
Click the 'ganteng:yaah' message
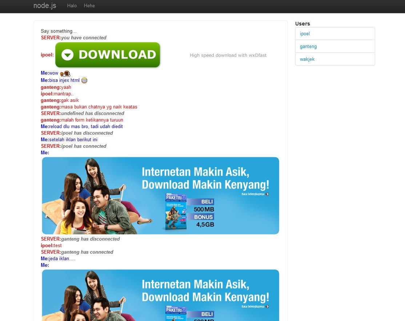tap(56, 87)
